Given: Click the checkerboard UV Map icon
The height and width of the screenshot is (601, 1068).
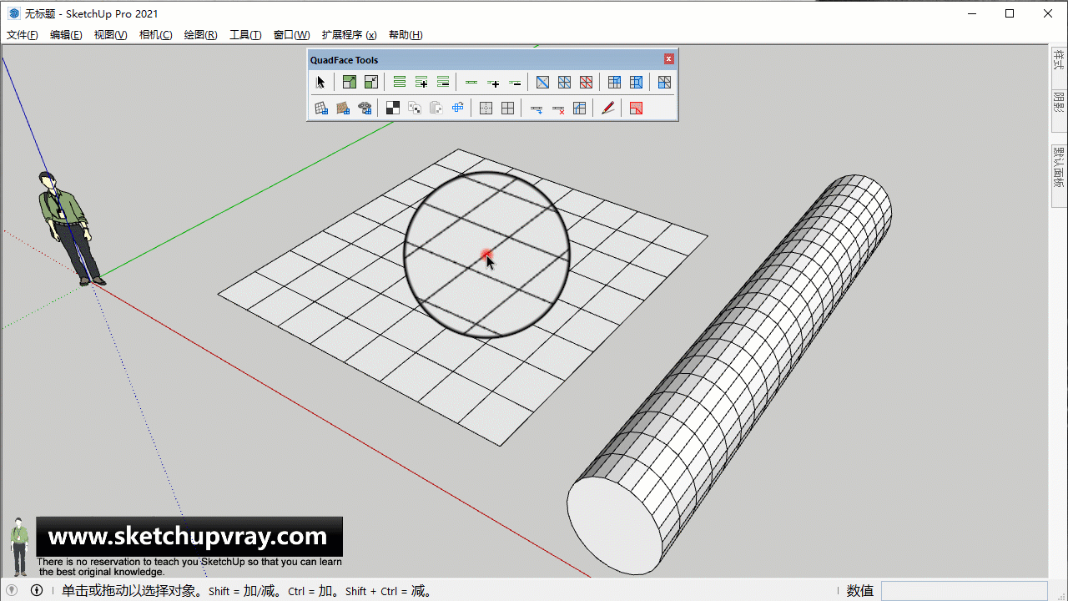Looking at the screenshot, I should [393, 108].
